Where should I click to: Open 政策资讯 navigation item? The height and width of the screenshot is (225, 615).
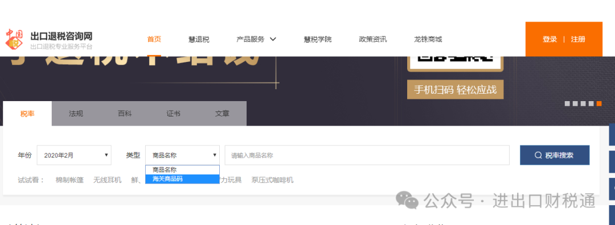373,40
